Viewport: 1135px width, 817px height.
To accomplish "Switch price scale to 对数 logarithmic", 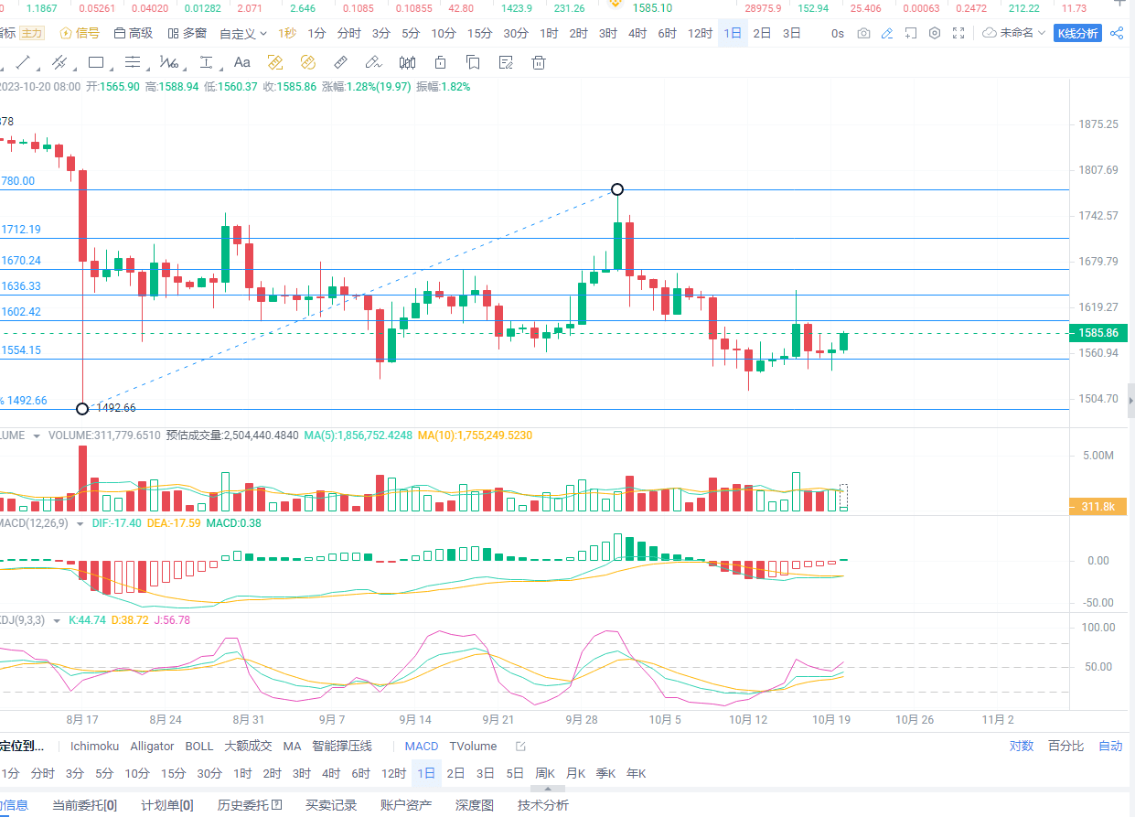I will [1022, 746].
